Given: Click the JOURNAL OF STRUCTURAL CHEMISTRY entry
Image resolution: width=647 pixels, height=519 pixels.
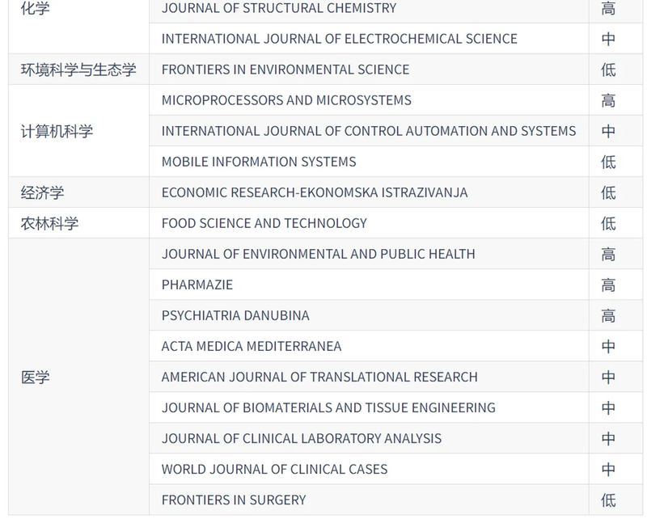Looking at the screenshot, I should pos(279,8).
